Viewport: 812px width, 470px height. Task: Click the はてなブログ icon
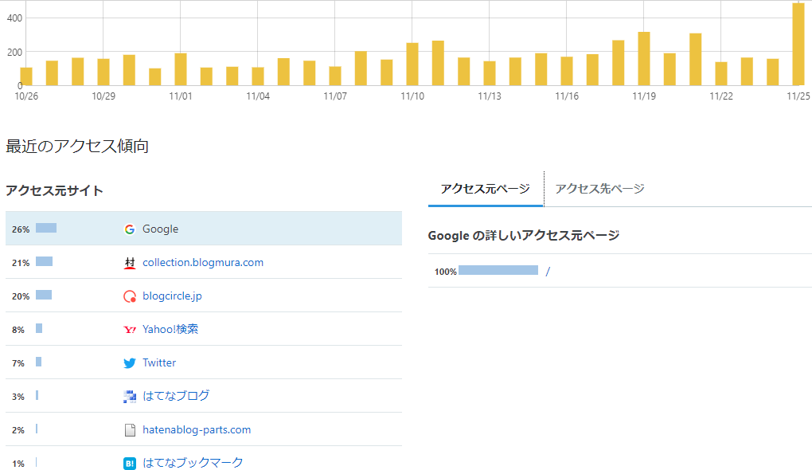(x=129, y=395)
